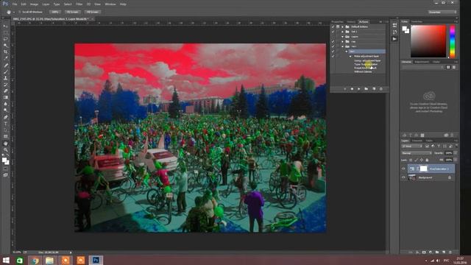Toggle Scroll All Windows checkbox

click(20, 12)
